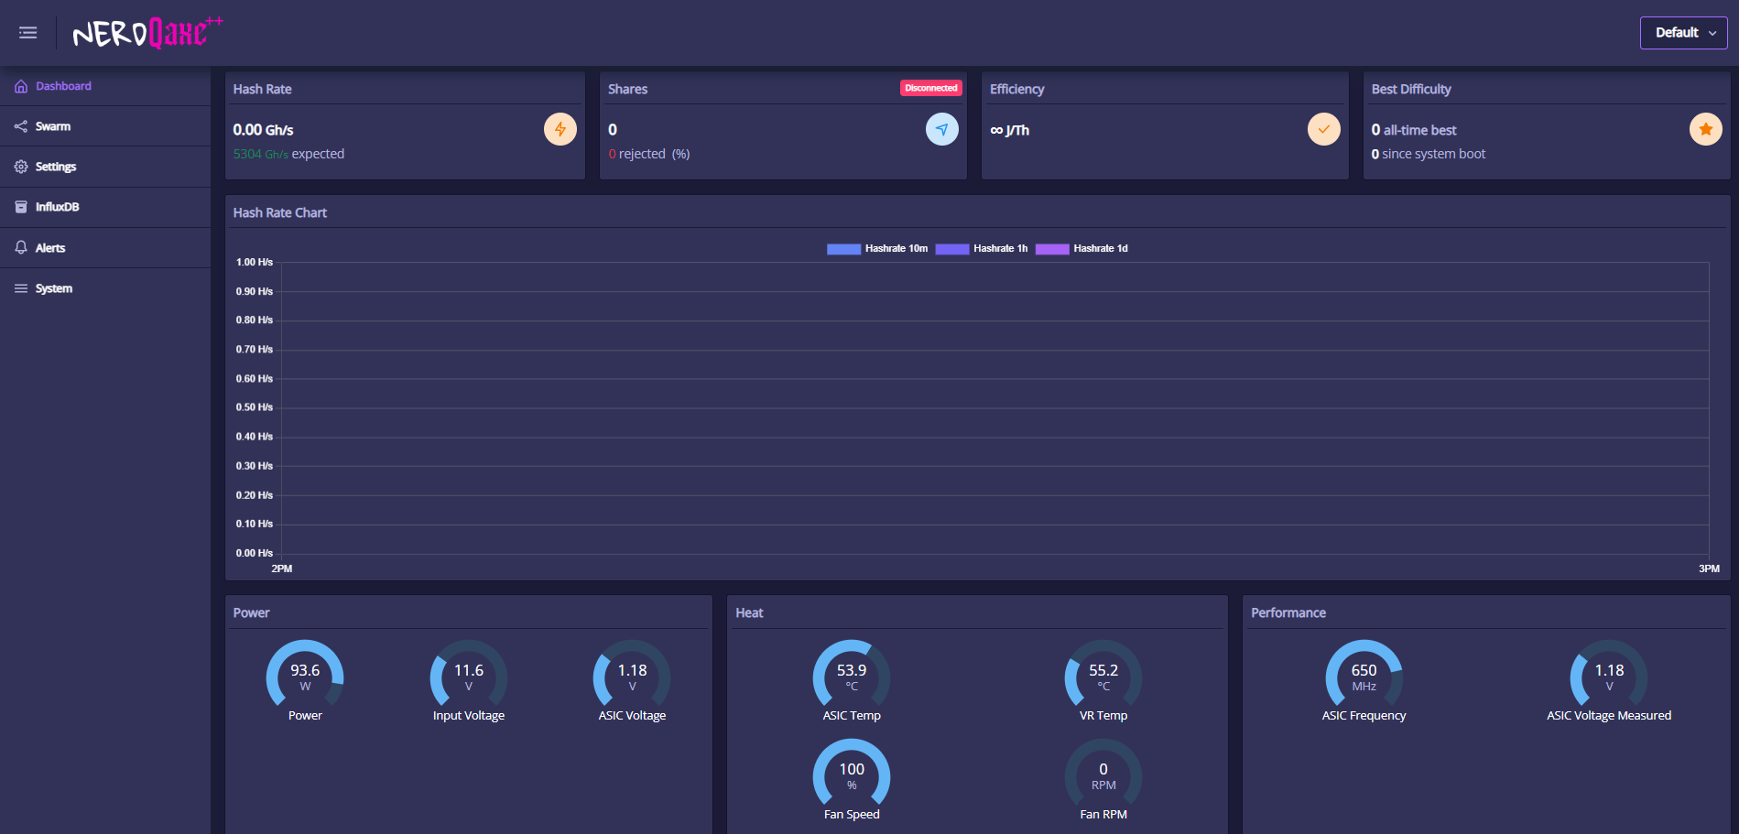Click the Disconnected status badge
The height and width of the screenshot is (834, 1739).
point(930,89)
